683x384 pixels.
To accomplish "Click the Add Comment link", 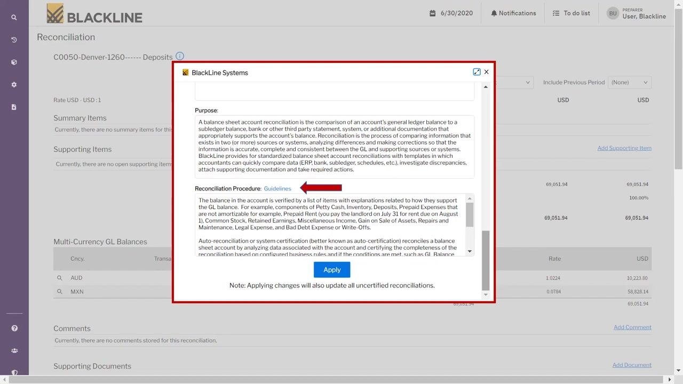I will coord(632,327).
